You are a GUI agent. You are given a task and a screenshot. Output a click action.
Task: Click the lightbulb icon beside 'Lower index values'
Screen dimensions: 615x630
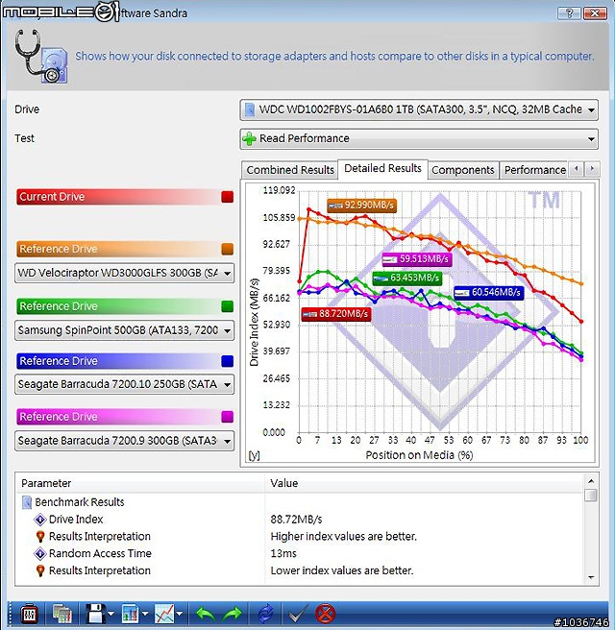pyautogui.click(x=40, y=570)
